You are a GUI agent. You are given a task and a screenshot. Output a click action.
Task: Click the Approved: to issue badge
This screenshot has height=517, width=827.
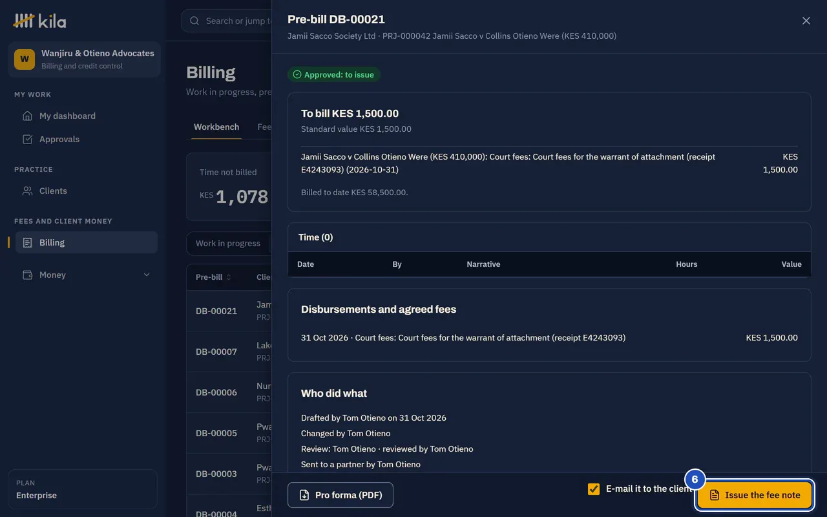(x=333, y=74)
